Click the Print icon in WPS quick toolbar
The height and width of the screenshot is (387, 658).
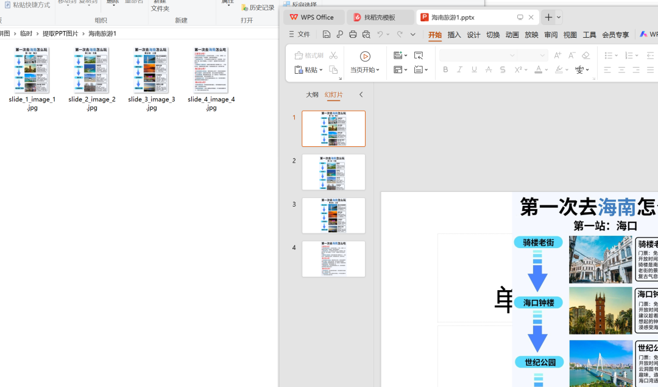[353, 34]
